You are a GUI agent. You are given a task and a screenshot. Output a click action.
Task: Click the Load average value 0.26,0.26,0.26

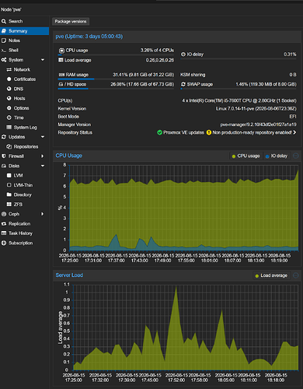click(x=160, y=60)
